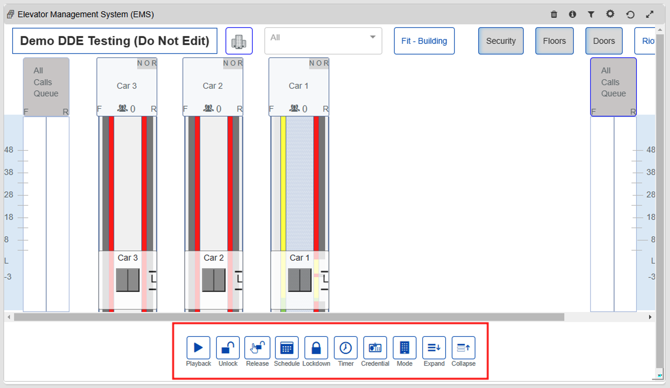Toggle the Floors display button

[x=554, y=41]
